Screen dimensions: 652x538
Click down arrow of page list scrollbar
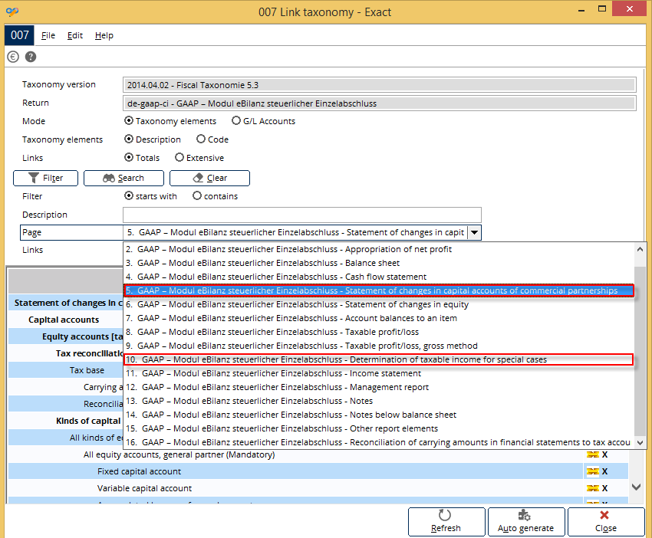[640, 443]
